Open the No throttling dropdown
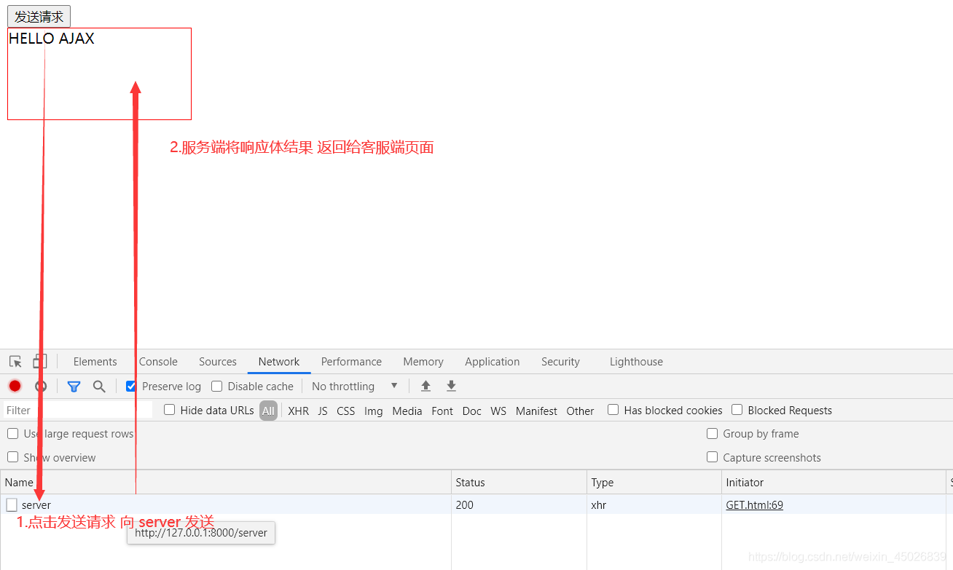The height and width of the screenshot is (570, 953). [x=353, y=386]
